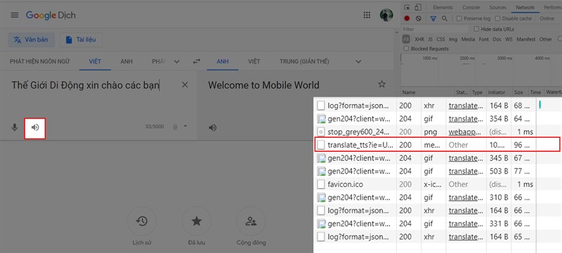Start voice input with the microphone icon

14,127
